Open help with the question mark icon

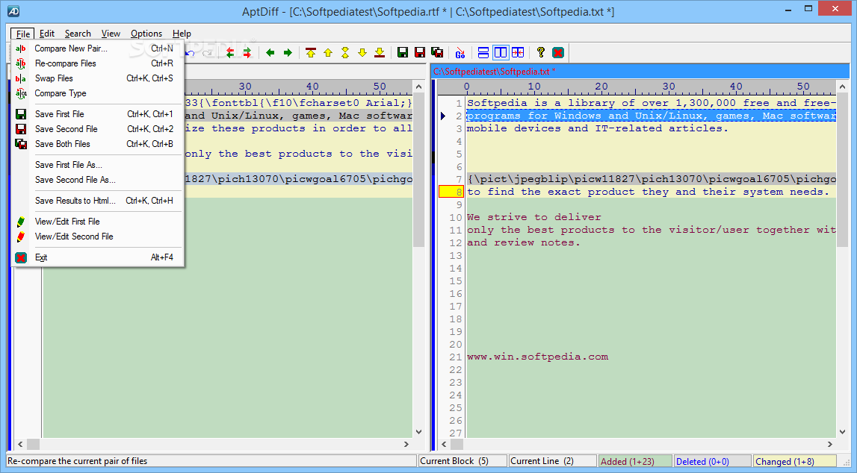click(x=540, y=53)
